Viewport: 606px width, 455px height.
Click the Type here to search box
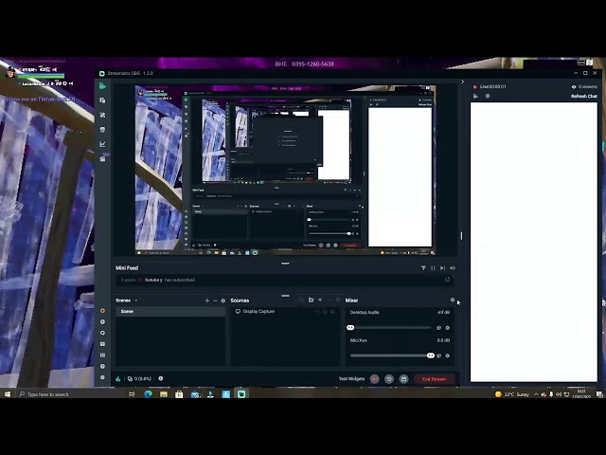[x=69, y=394]
